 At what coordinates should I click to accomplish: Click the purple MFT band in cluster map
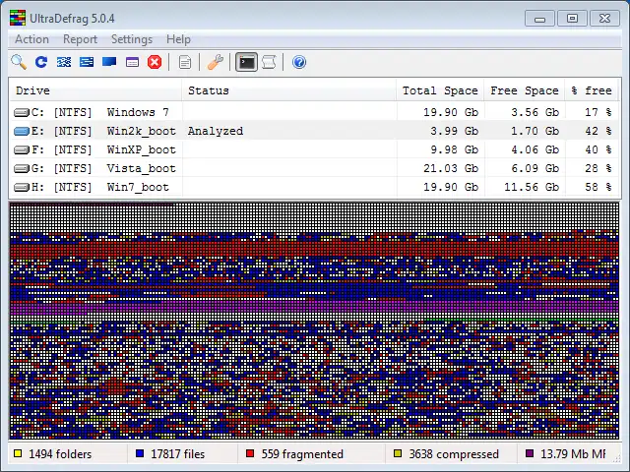(x=315, y=307)
